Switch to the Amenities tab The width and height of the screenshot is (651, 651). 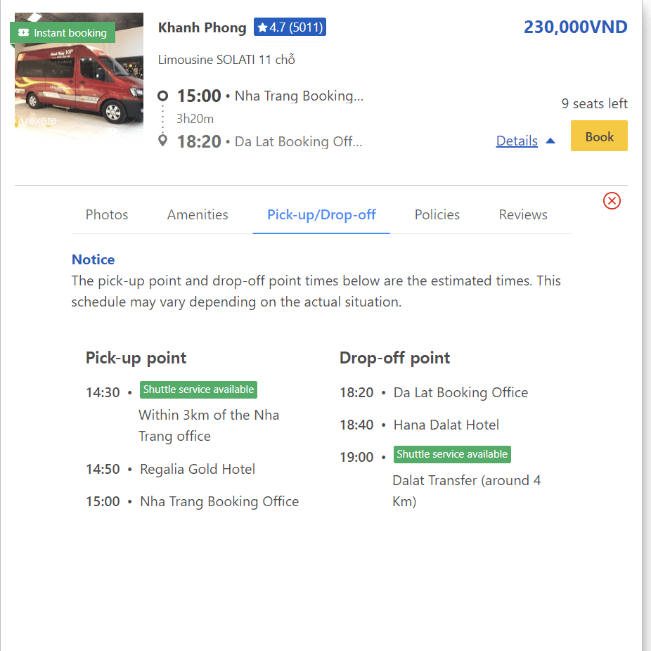pos(198,215)
